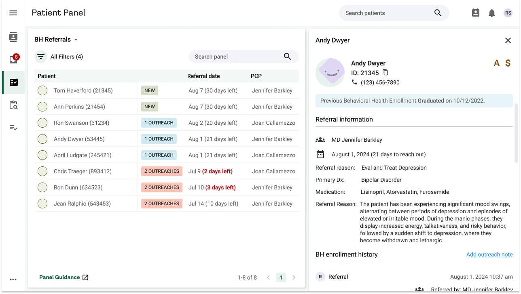
Task: Click the magnifier in Search patients bar
Action: tap(438, 13)
